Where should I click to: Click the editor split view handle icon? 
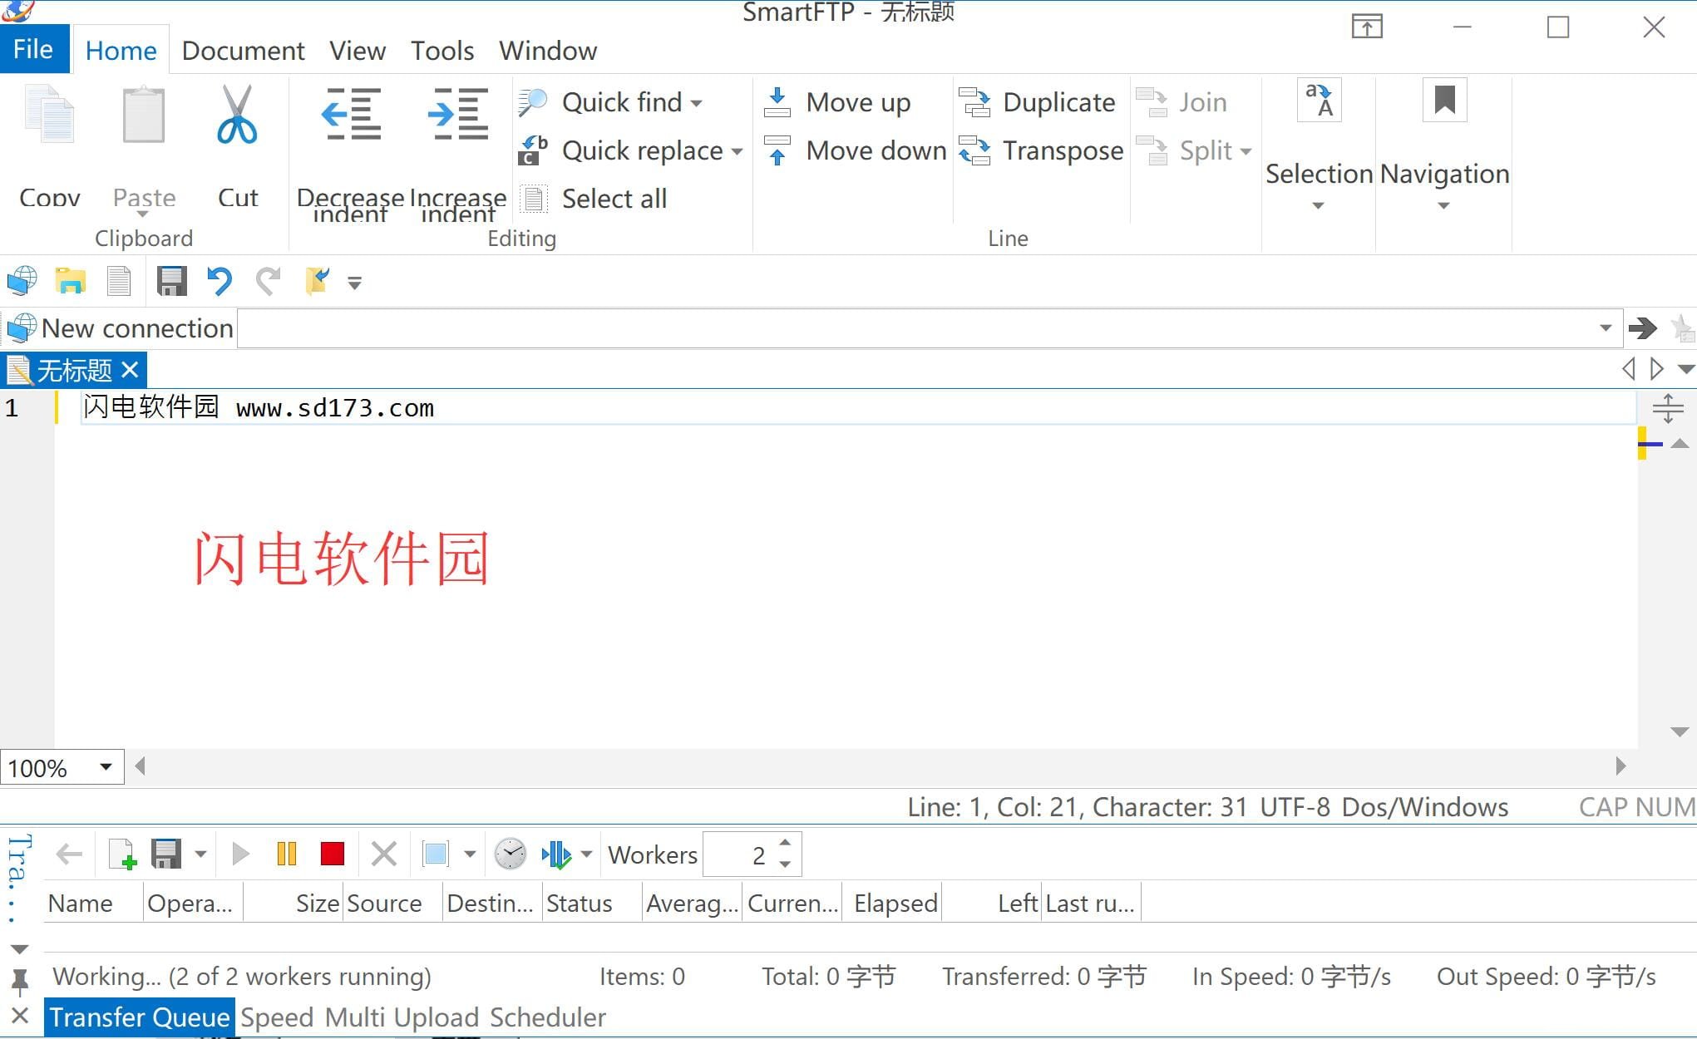pos(1667,408)
